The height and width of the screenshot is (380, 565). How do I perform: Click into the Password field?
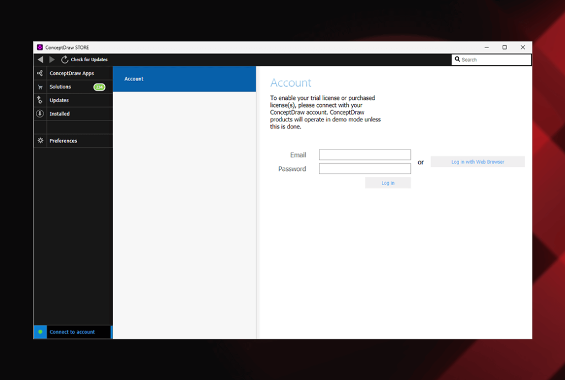click(x=365, y=169)
